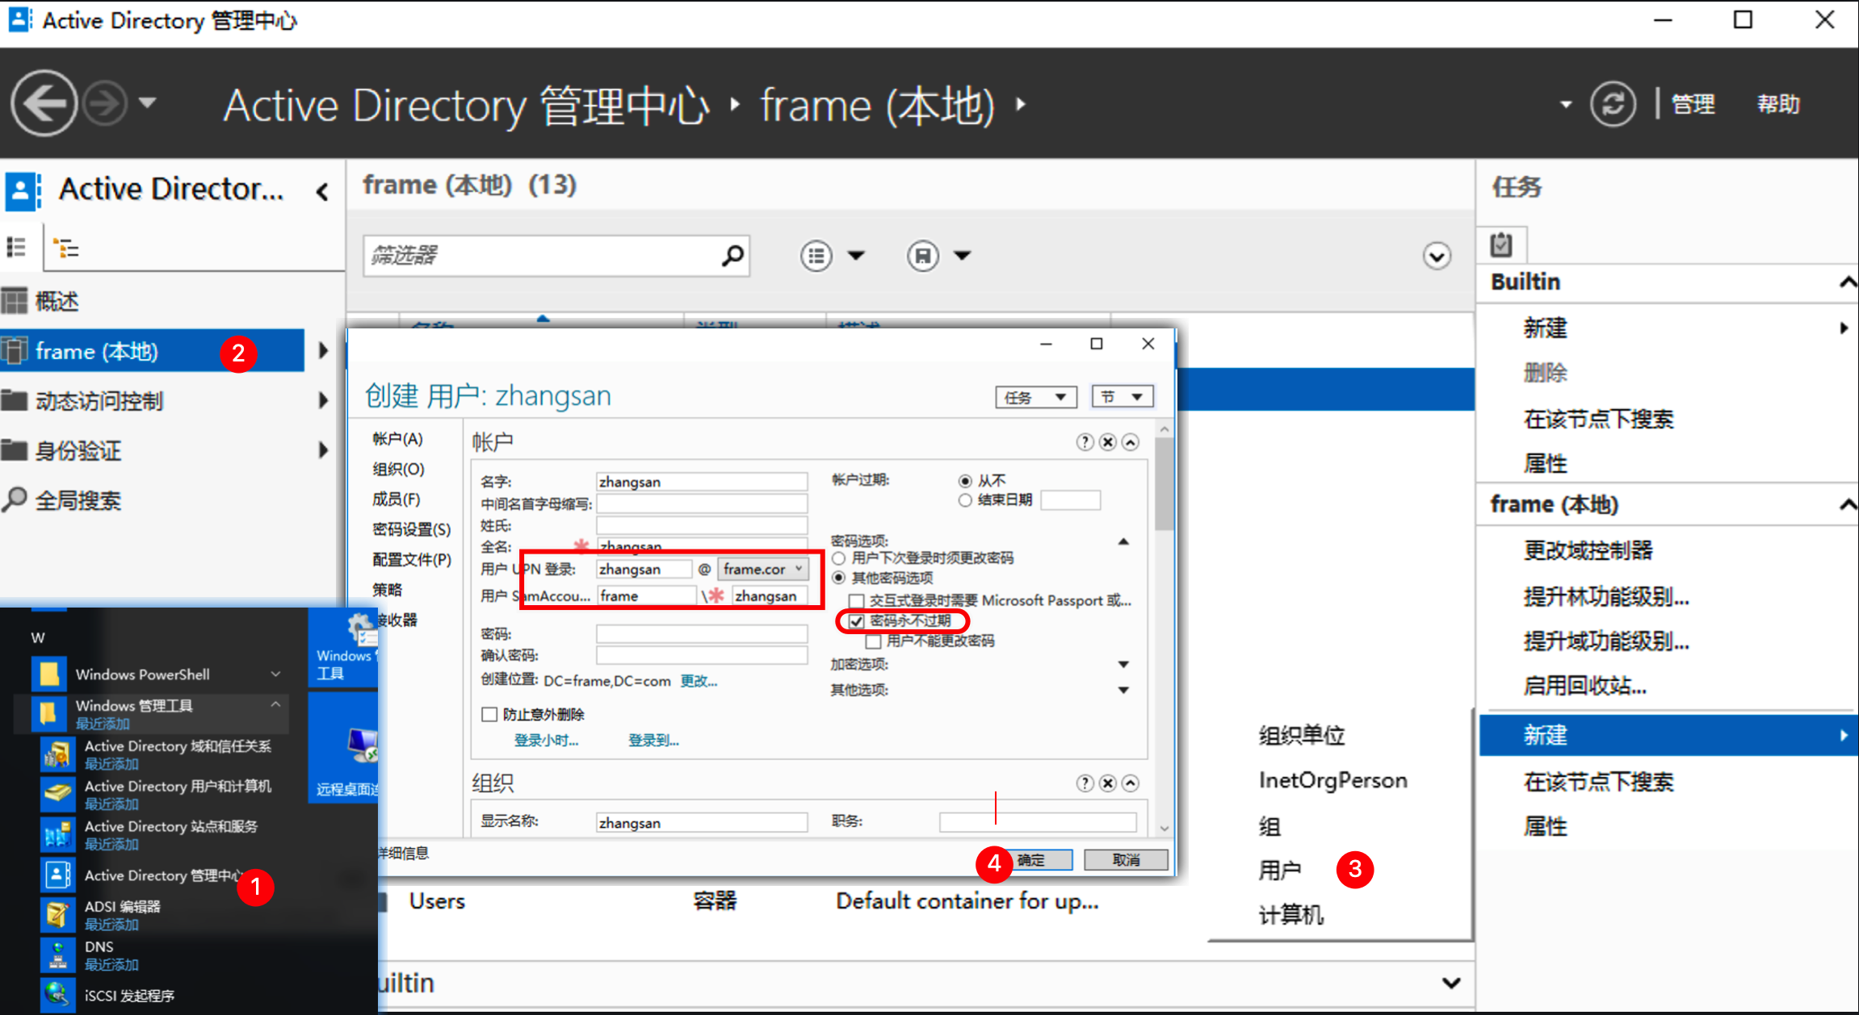Image resolution: width=1859 pixels, height=1015 pixels.
Task: Click the back navigation arrow
Action: (x=44, y=103)
